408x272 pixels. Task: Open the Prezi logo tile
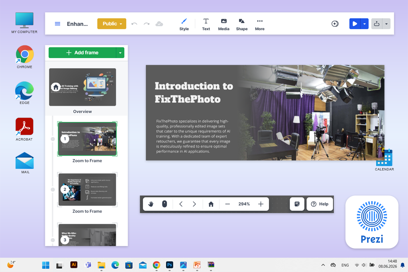372,222
